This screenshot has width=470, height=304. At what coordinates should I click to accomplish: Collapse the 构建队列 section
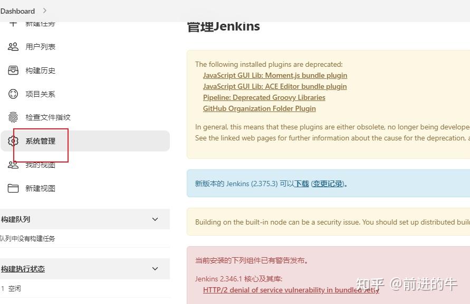point(155,219)
